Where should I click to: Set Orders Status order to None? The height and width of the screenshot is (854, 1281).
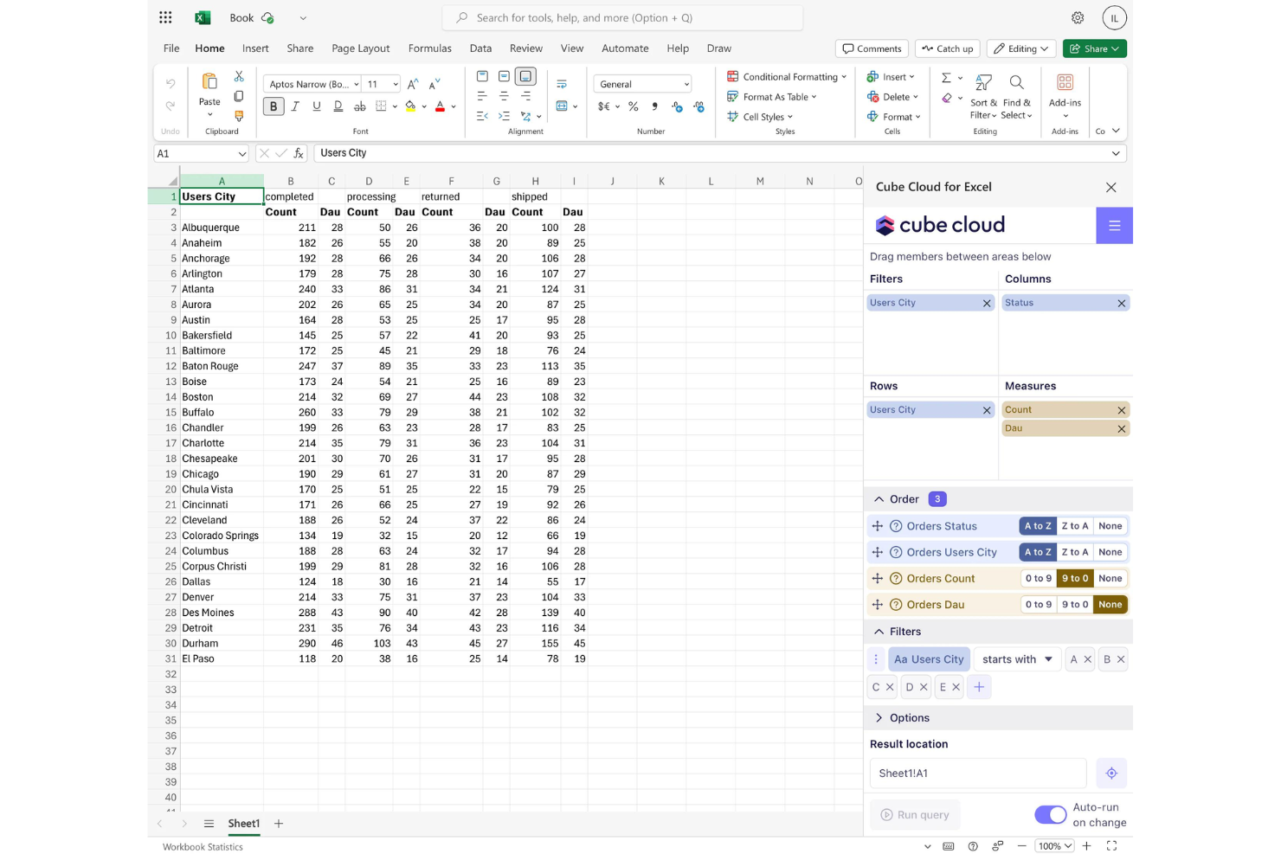click(1110, 526)
